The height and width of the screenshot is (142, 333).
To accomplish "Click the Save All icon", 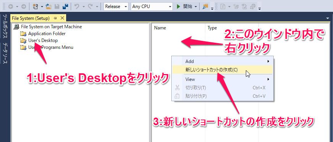I will tap(65, 6).
